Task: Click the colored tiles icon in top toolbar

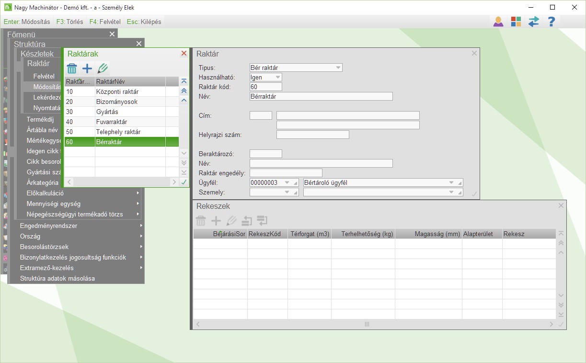Action: click(x=516, y=22)
